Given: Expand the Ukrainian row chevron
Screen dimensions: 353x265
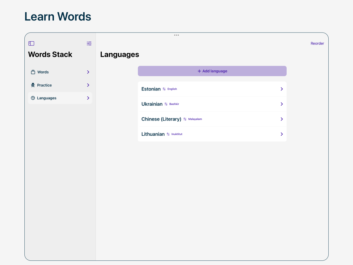Looking at the screenshot, I should pyautogui.click(x=282, y=104).
